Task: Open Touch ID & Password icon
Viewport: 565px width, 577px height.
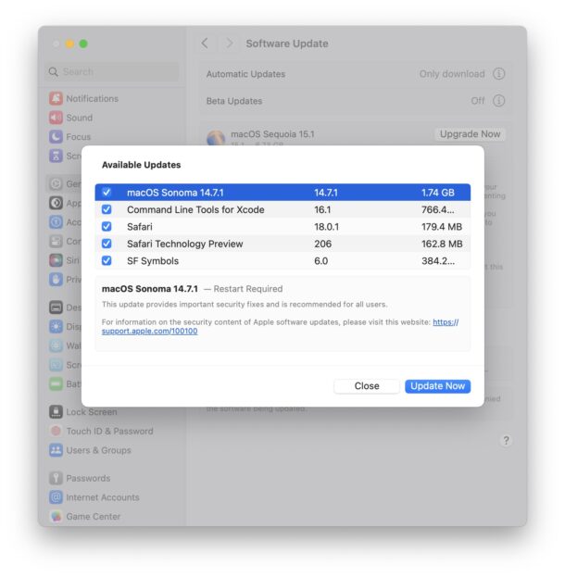Action: [x=56, y=432]
